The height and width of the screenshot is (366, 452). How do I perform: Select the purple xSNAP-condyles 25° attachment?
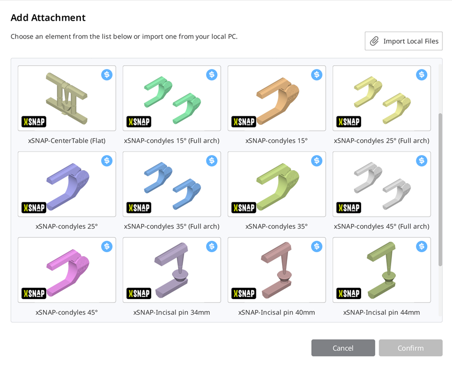(67, 184)
